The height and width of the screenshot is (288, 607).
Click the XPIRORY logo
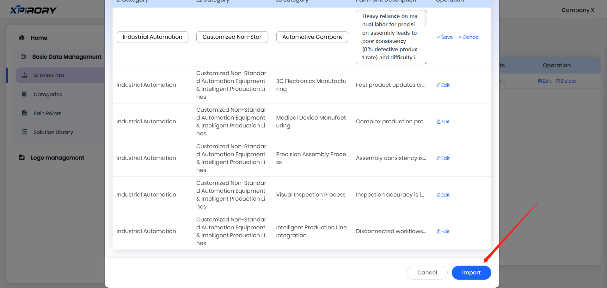pos(33,10)
